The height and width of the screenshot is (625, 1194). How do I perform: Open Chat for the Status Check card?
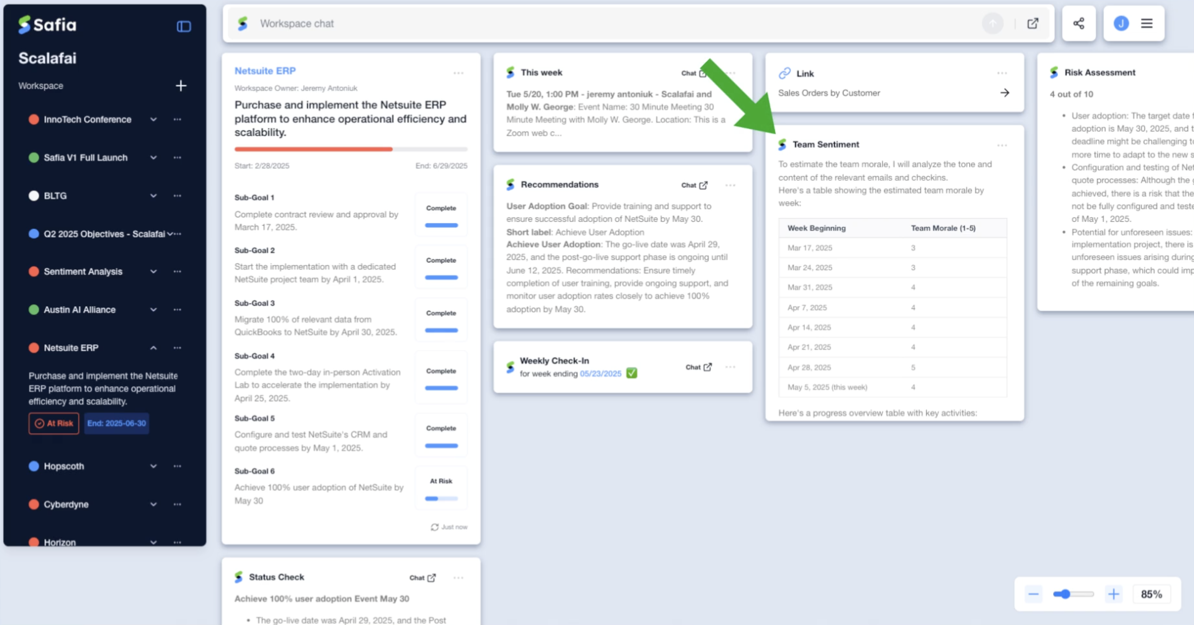click(x=422, y=577)
